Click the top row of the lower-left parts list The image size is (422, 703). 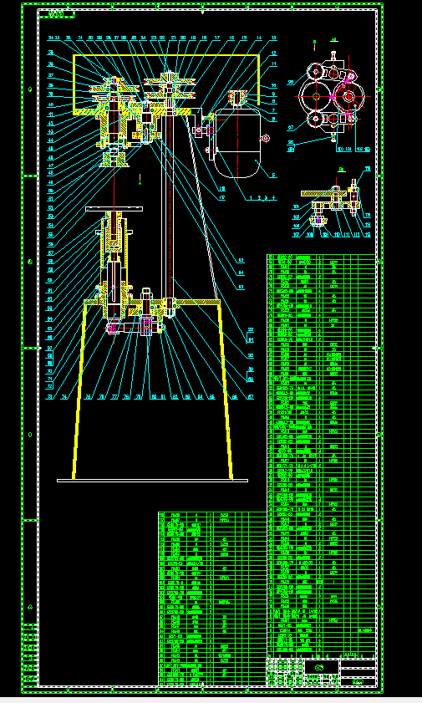(x=213, y=515)
